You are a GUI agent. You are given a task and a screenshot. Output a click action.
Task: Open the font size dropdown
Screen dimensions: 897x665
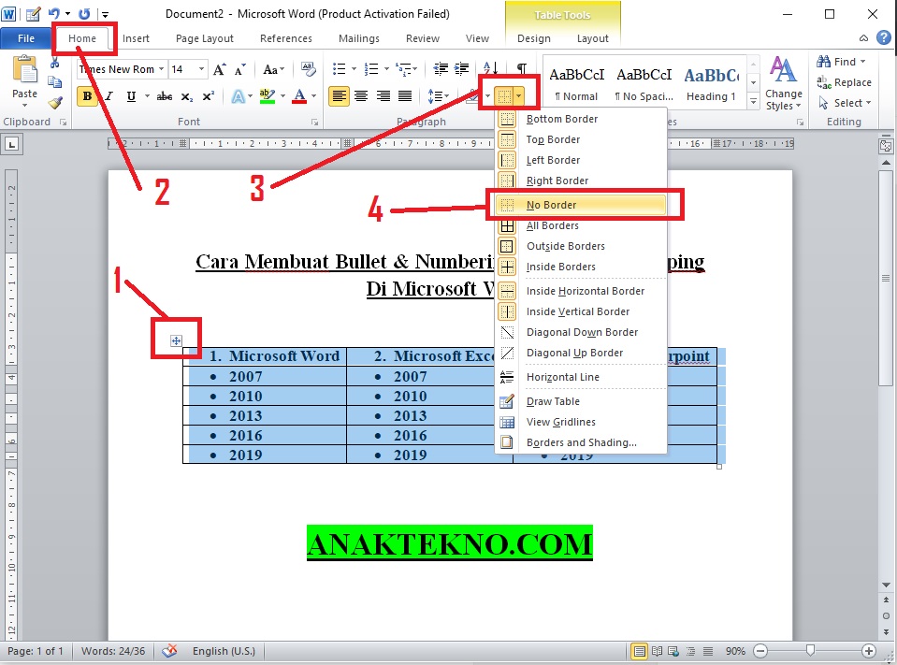click(x=201, y=69)
